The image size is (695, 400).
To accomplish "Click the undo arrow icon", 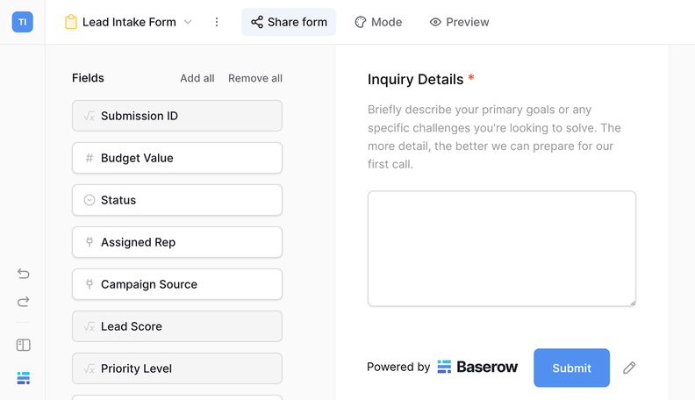I will coord(24,274).
